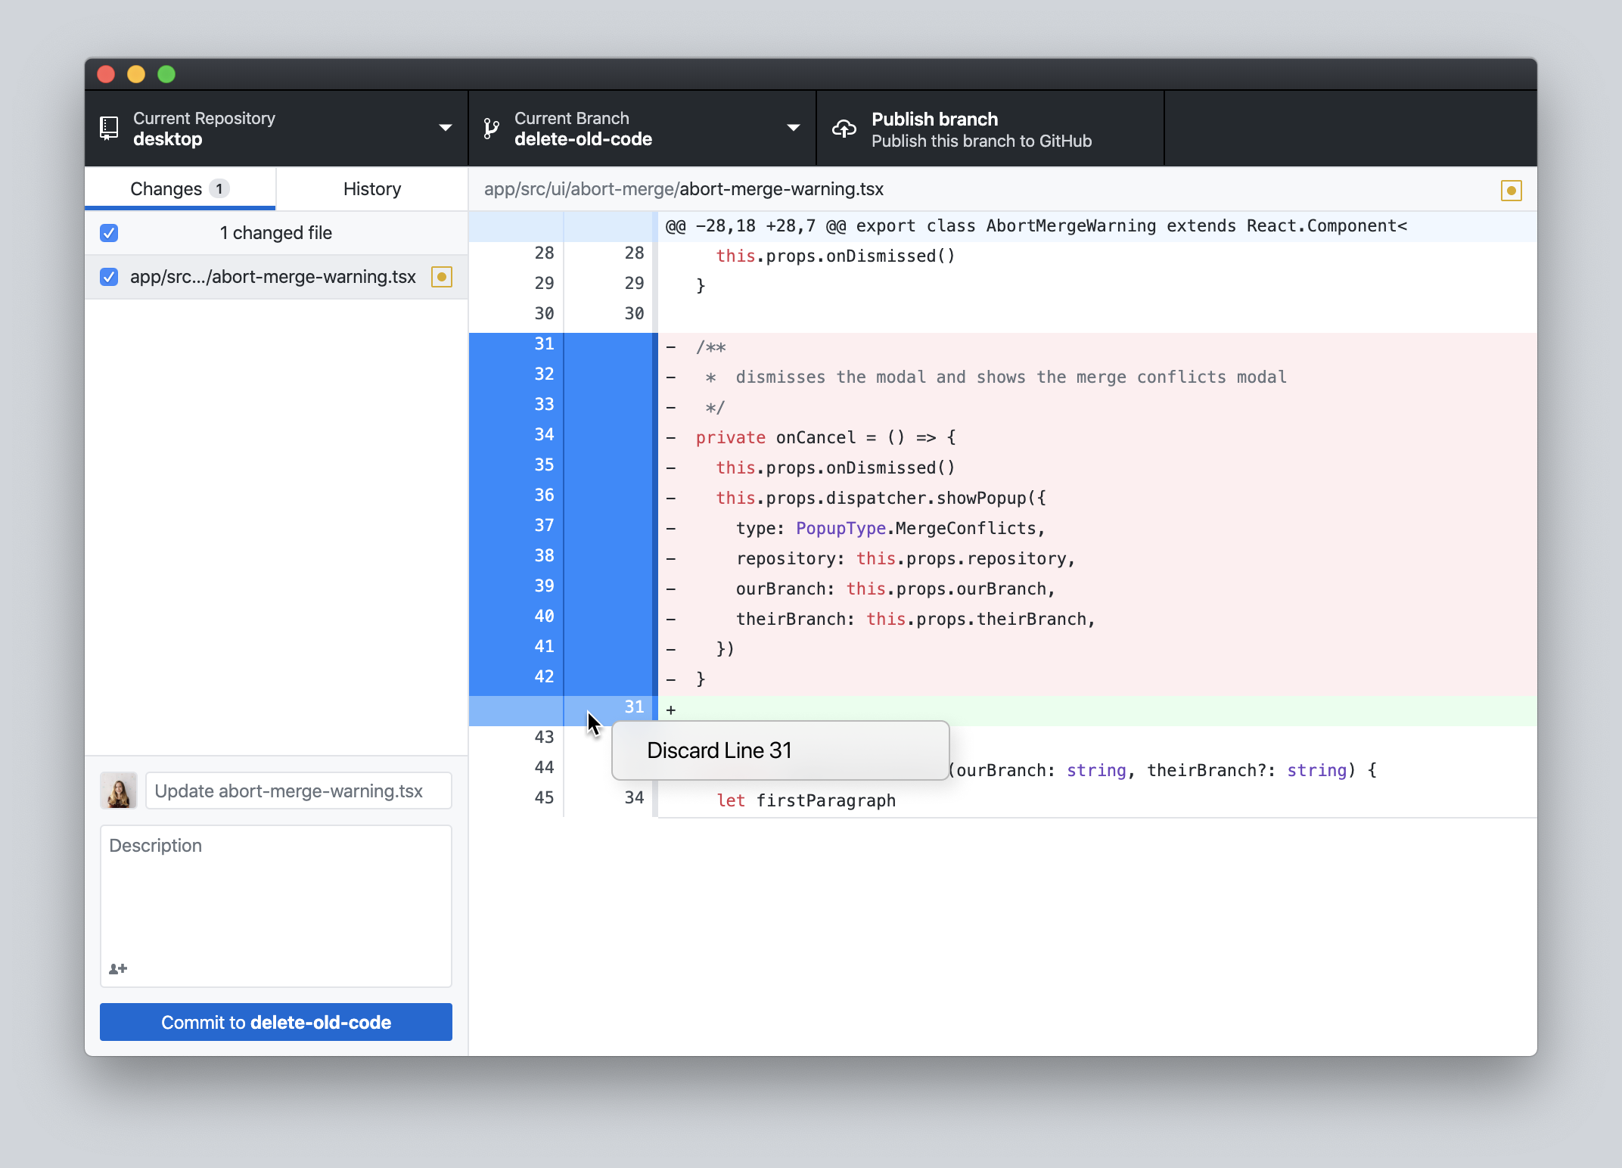1622x1168 pixels.
Task: Click the repository book icon
Action: (x=108, y=128)
